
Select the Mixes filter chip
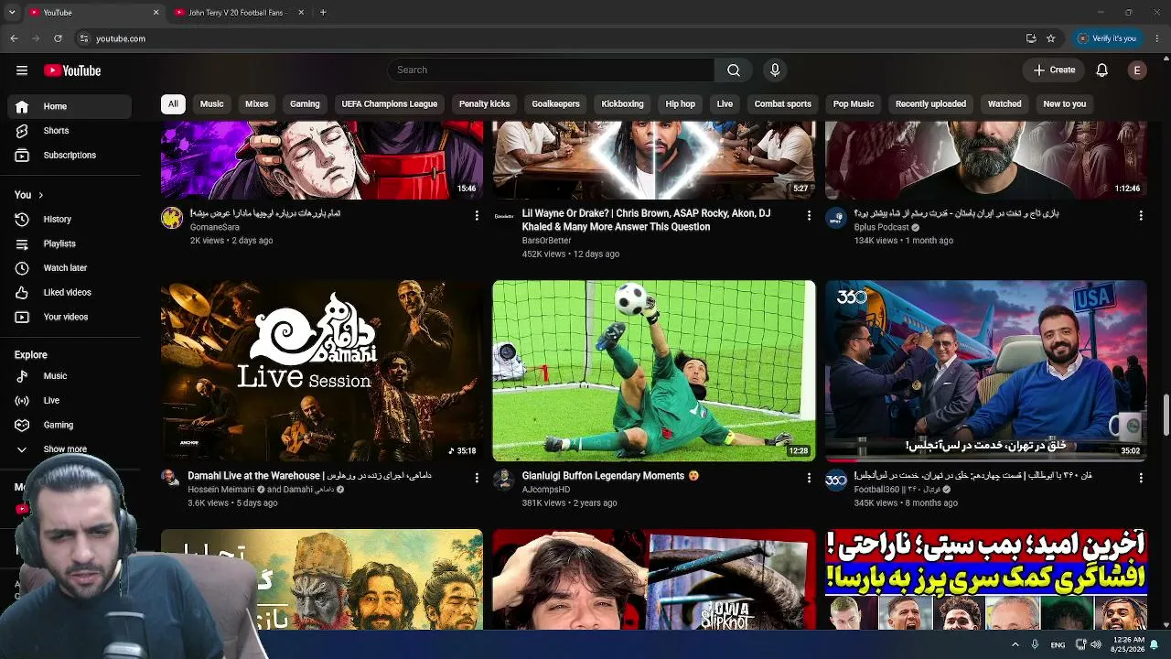pos(257,104)
